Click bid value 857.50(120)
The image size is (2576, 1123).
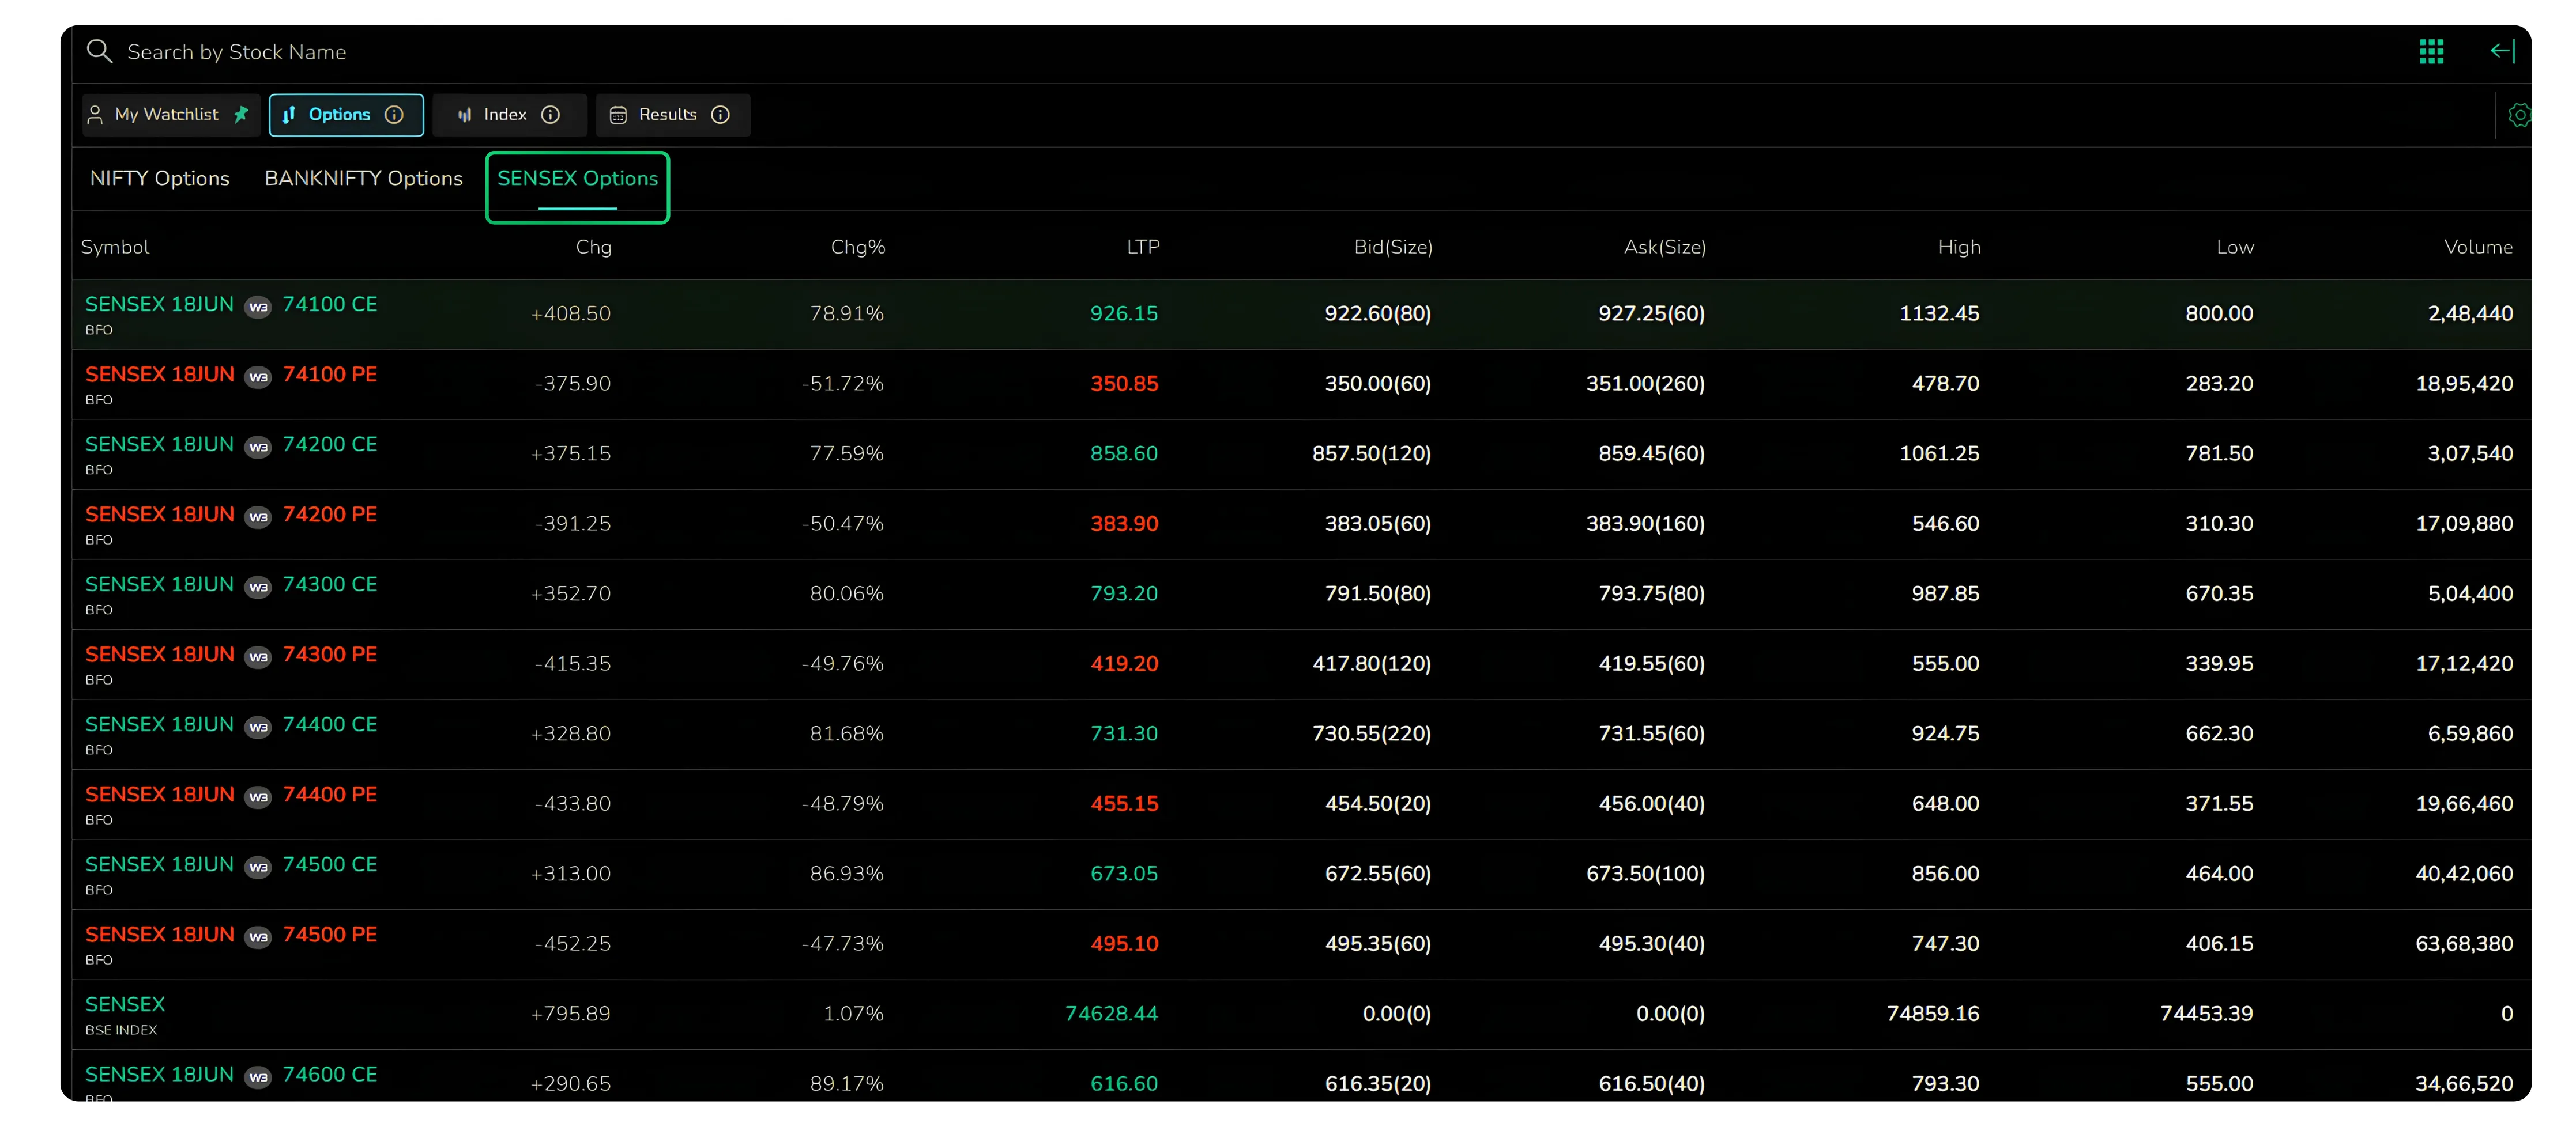(1371, 453)
